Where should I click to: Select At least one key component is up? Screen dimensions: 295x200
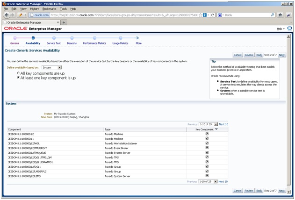[18, 78]
